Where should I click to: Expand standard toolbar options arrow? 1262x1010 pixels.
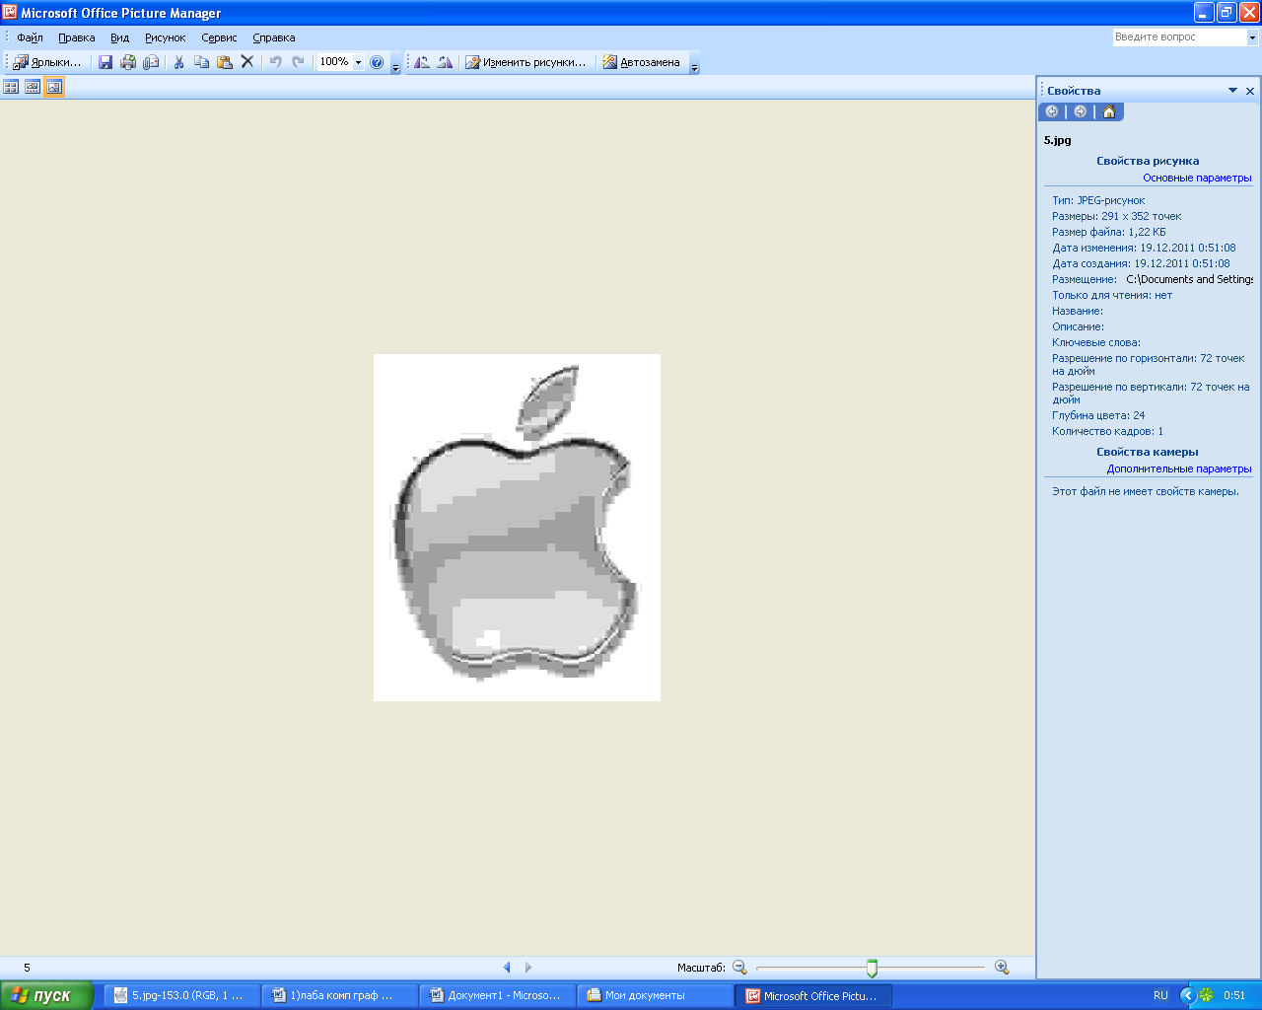click(396, 63)
